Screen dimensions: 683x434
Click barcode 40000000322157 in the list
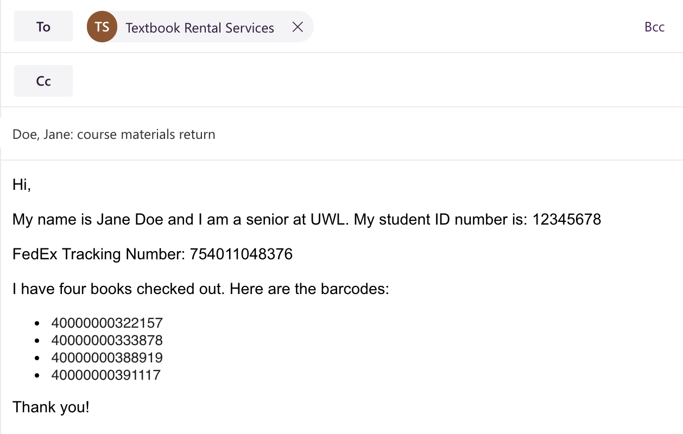(x=107, y=323)
